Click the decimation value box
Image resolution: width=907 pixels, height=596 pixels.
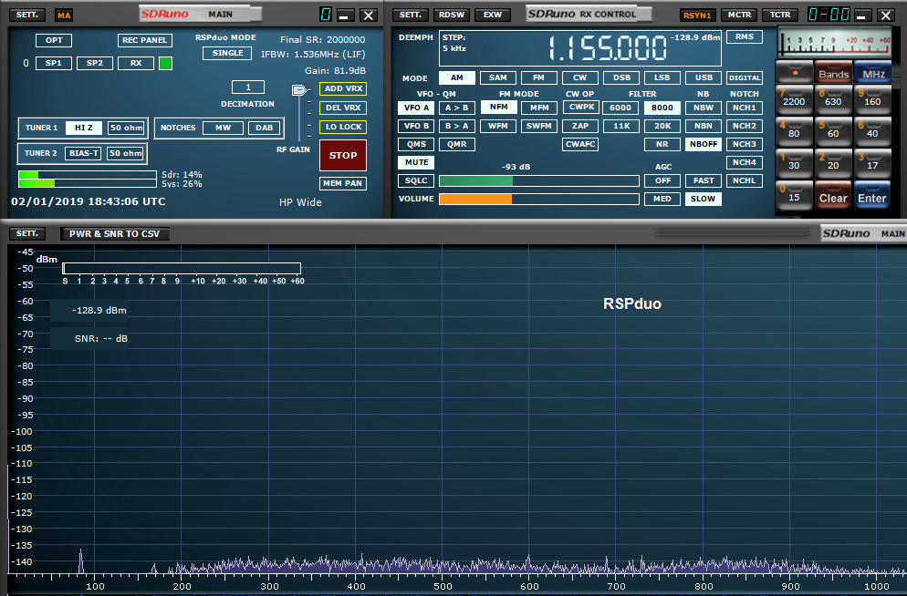[x=248, y=87]
